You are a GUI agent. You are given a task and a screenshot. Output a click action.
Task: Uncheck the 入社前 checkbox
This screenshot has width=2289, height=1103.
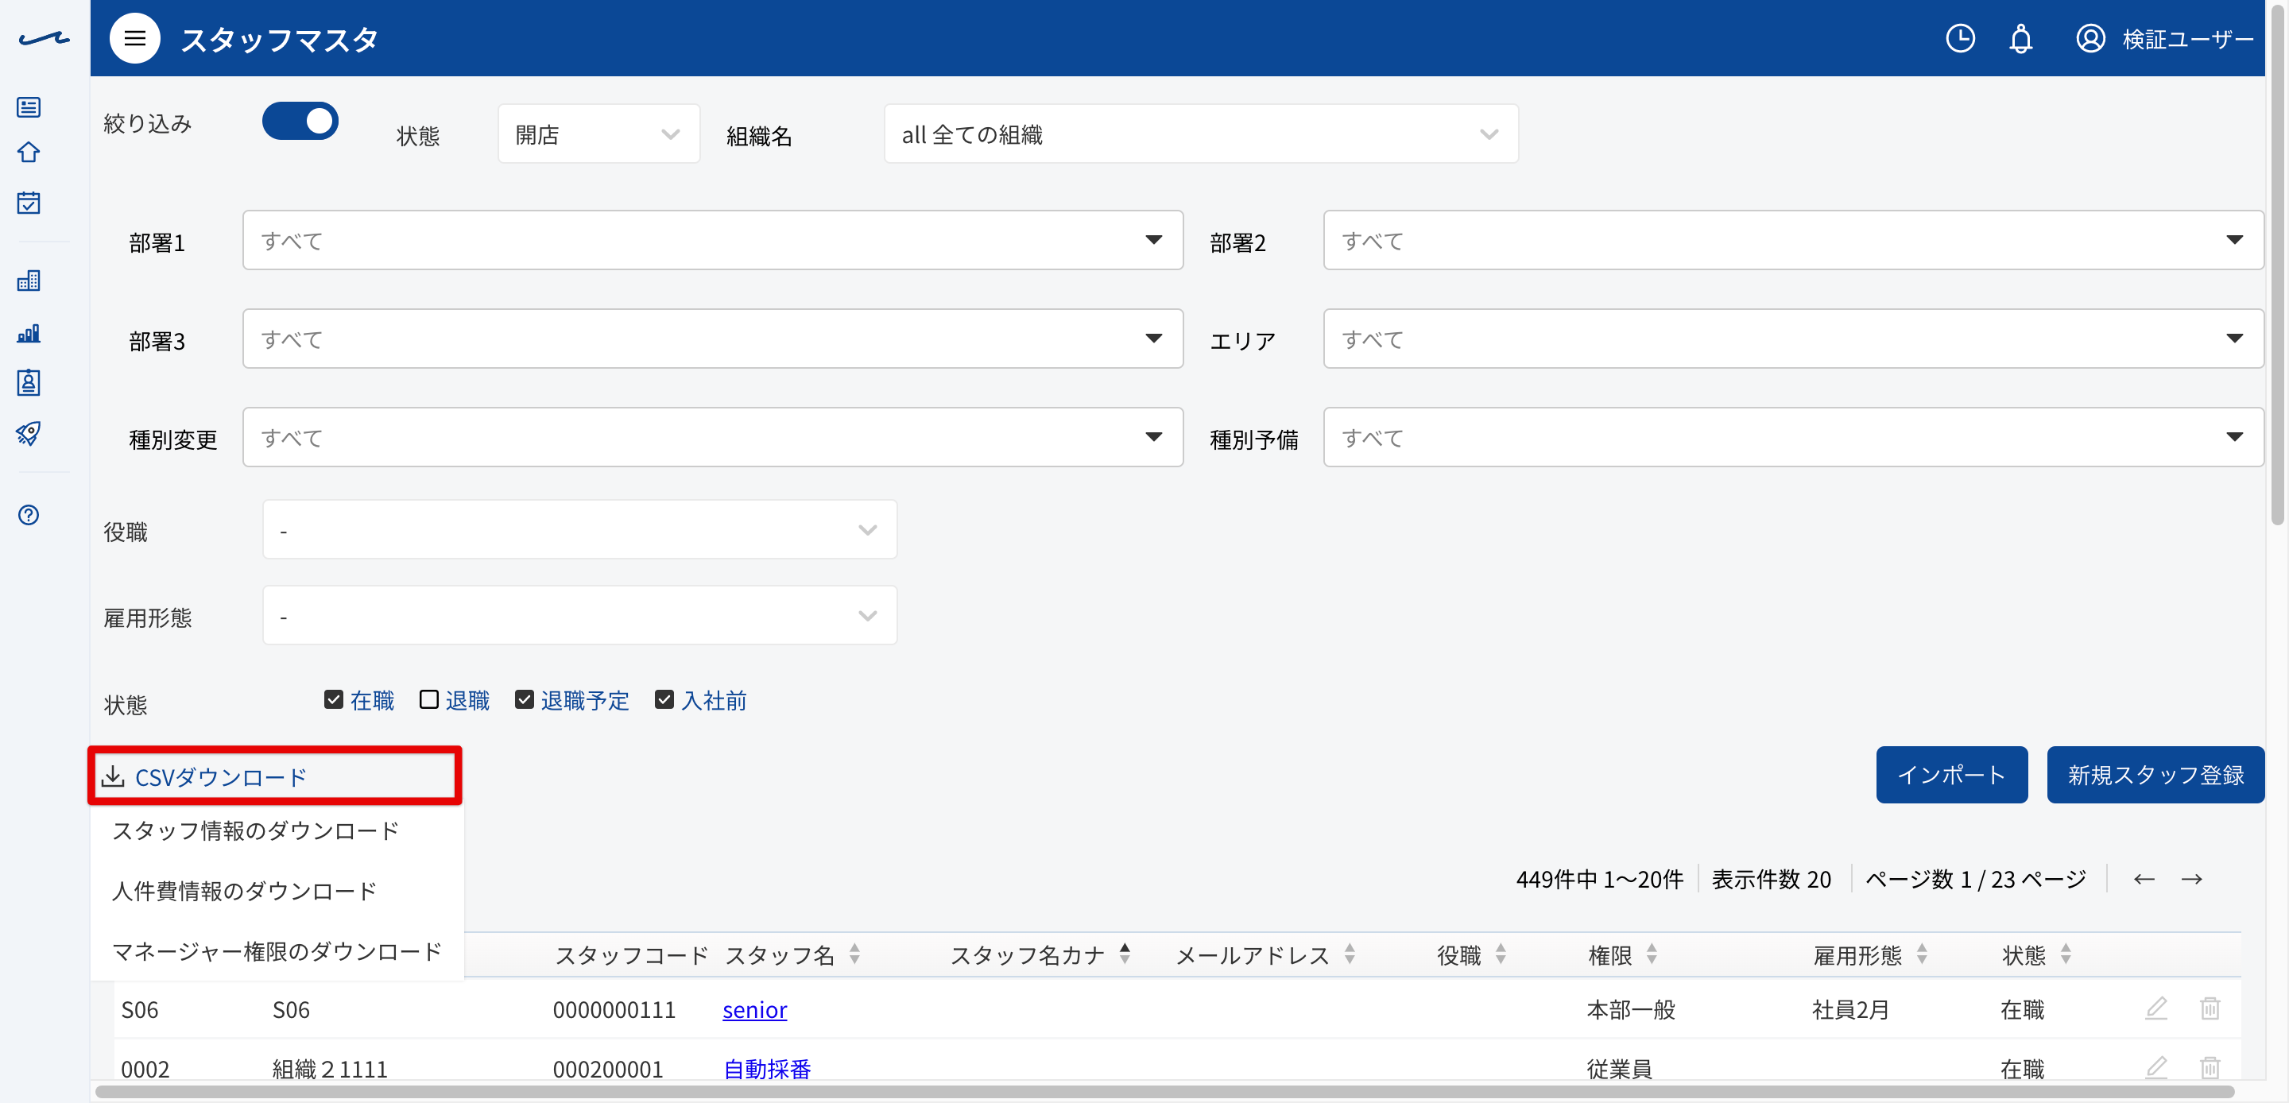click(664, 699)
